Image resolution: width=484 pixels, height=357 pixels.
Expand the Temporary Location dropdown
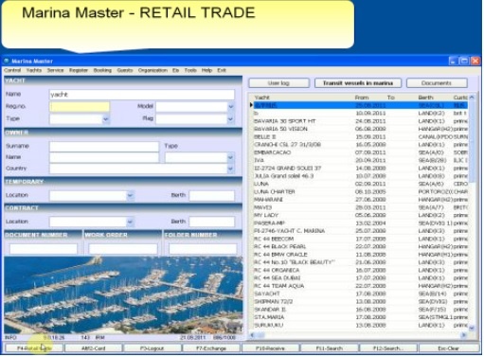click(x=130, y=196)
